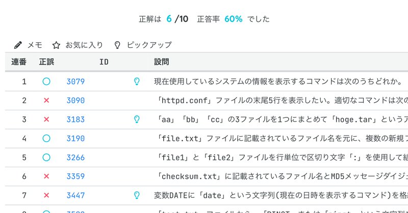Open question ID 3359 link
Image resolution: width=408 pixels, height=213 pixels.
[75, 176]
